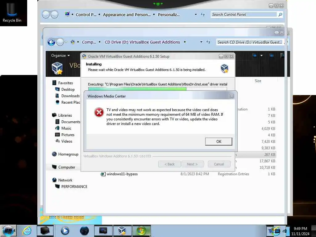Click the 17,867 KB file size entry
316x237 pixels.
pyautogui.click(x=267, y=161)
